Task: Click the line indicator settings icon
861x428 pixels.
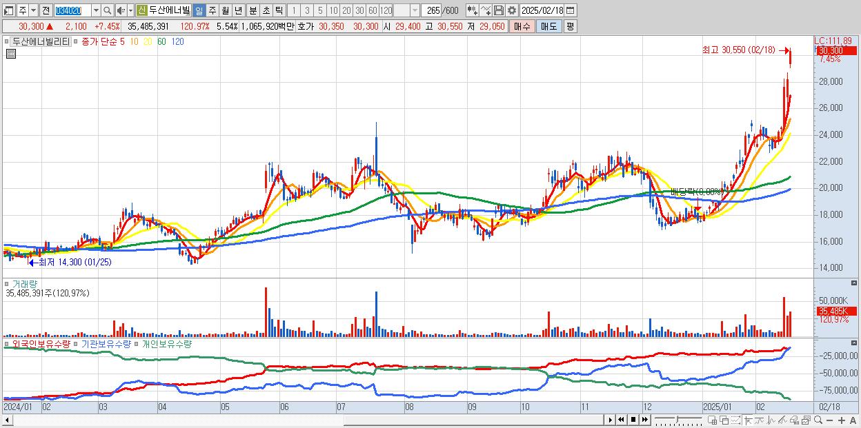Action: coord(485,10)
